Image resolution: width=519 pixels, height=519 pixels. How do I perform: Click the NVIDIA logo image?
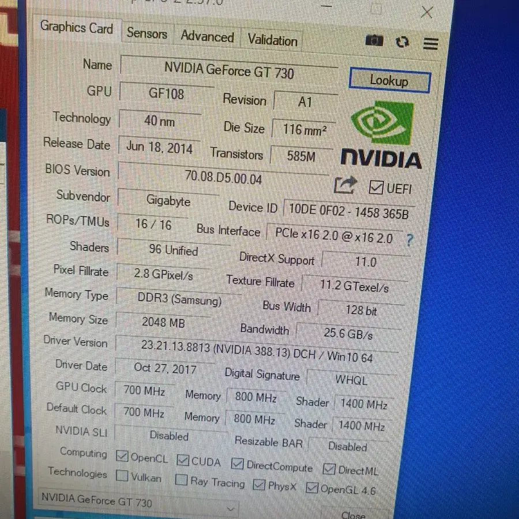[382, 136]
